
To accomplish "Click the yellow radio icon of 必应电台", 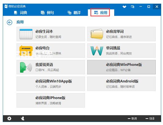I will 26,51.
